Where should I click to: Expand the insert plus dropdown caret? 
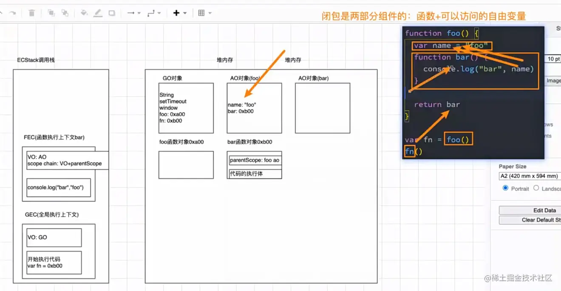[185, 13]
